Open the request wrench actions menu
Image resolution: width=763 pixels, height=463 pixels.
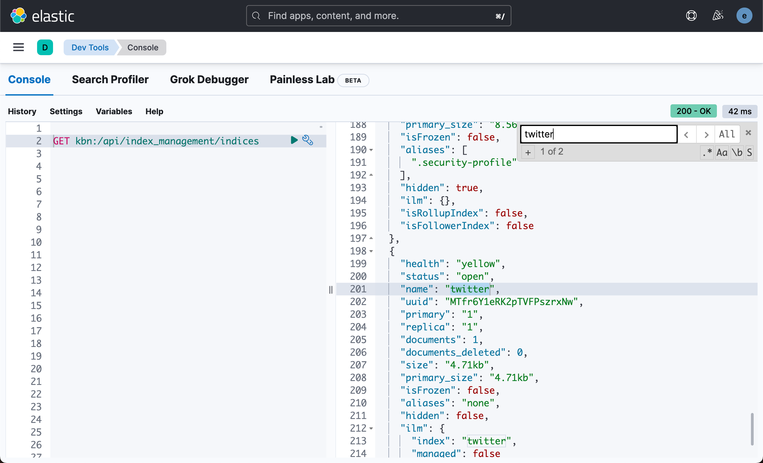point(308,140)
